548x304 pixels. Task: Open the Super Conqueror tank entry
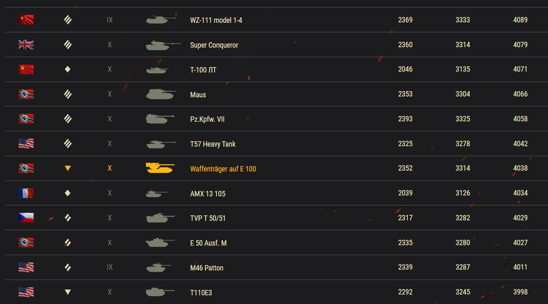click(x=214, y=45)
